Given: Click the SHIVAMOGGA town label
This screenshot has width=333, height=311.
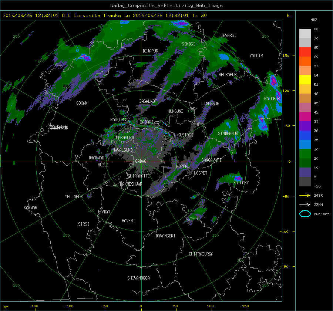Looking at the screenshot, I should click(x=138, y=278).
